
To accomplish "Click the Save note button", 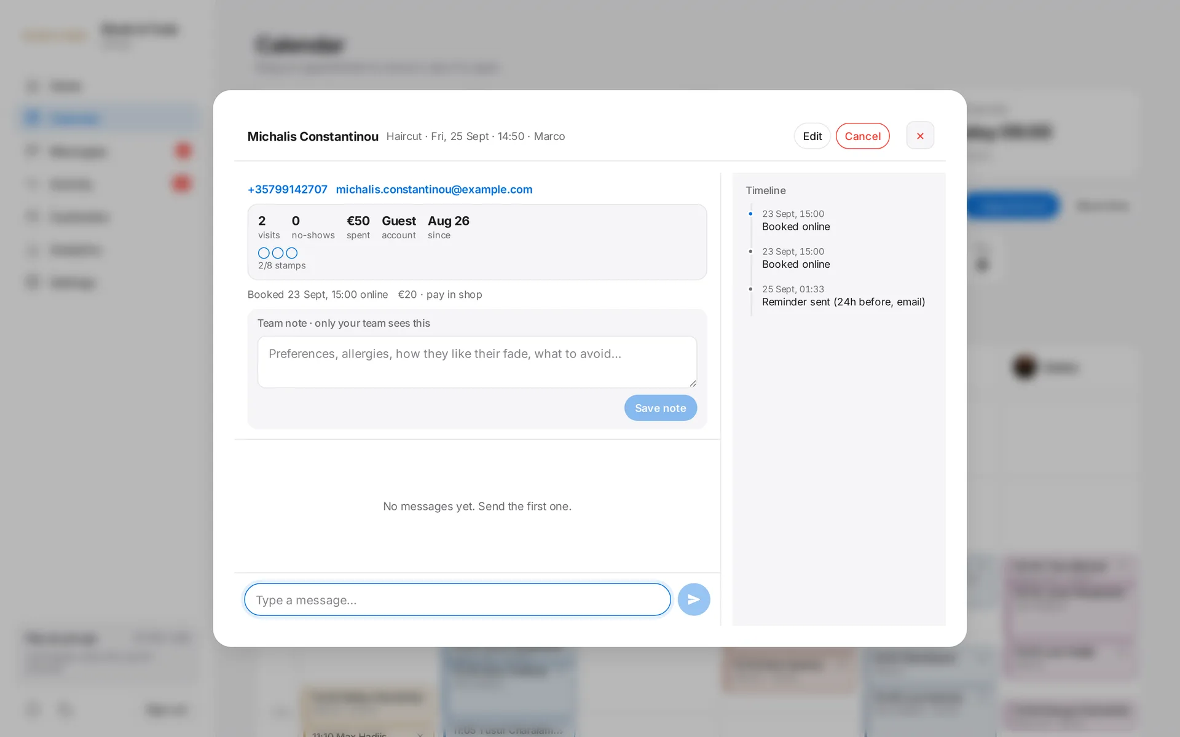I will click(x=660, y=408).
